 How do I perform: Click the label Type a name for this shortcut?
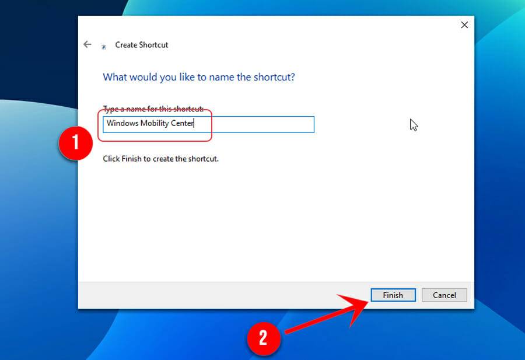click(x=152, y=109)
